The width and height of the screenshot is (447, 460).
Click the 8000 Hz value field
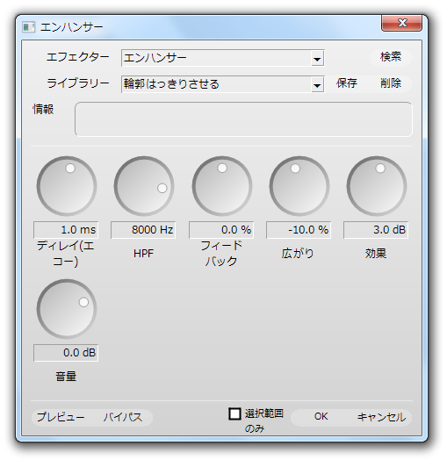coord(143,230)
